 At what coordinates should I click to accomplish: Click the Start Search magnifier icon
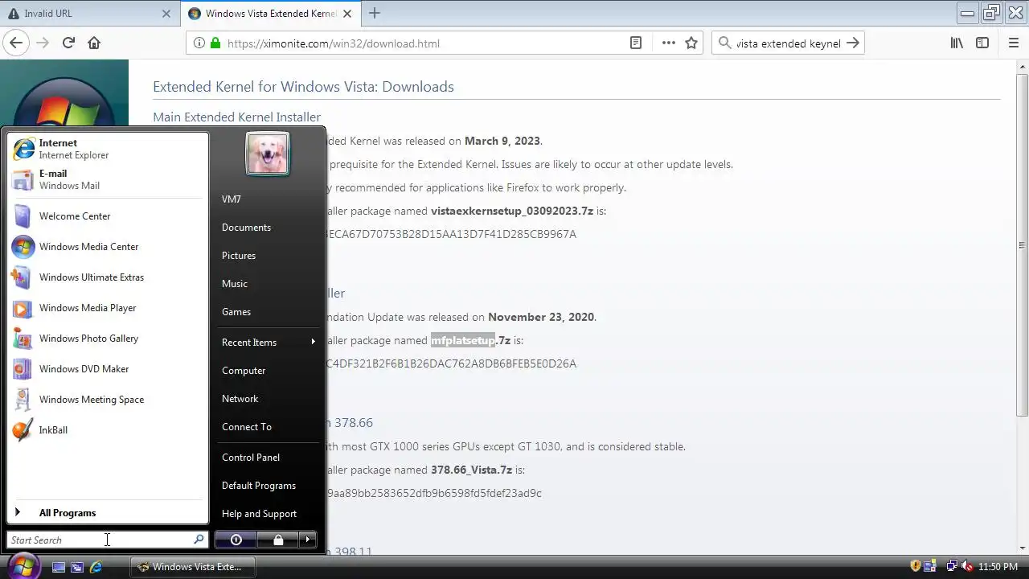(199, 540)
